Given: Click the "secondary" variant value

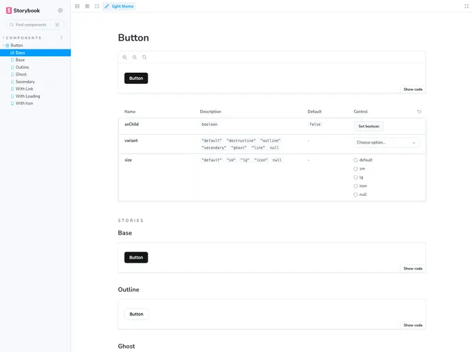Looking at the screenshot, I should pos(214,148).
